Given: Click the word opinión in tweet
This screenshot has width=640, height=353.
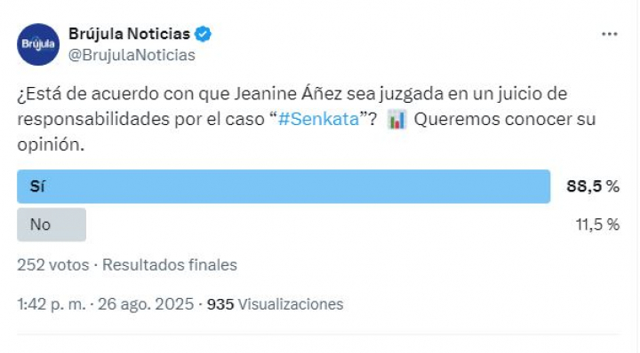Looking at the screenshot, I should (x=51, y=145).
